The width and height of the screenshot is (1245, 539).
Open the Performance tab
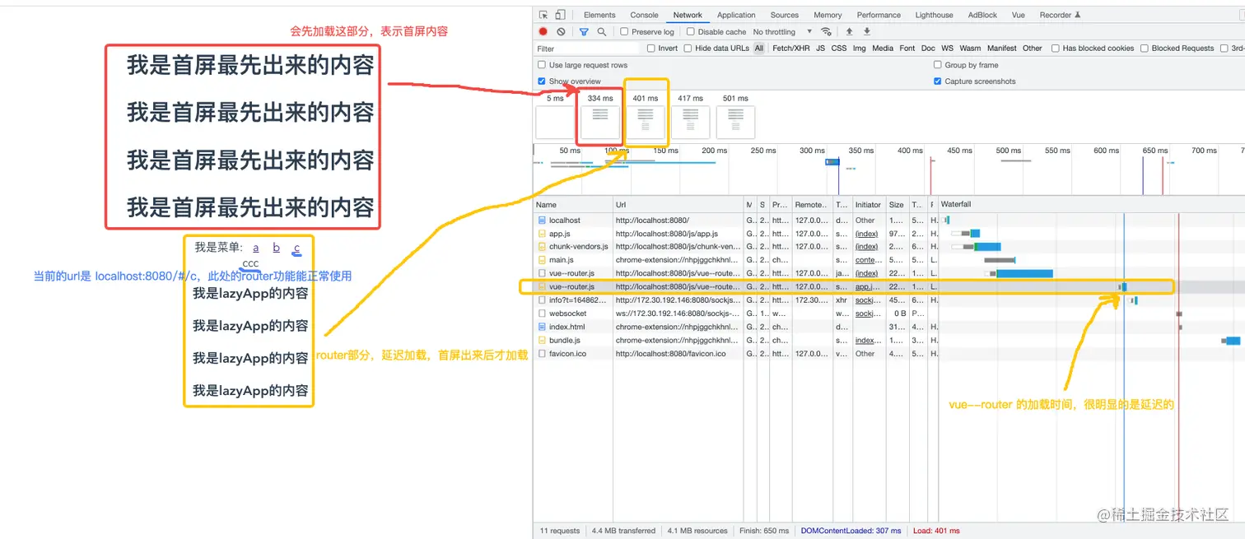pos(879,15)
